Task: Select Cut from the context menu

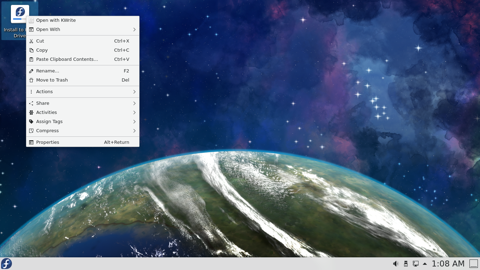Action: (x=83, y=41)
